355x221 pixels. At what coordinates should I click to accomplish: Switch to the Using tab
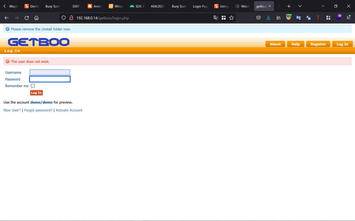pos(222,6)
